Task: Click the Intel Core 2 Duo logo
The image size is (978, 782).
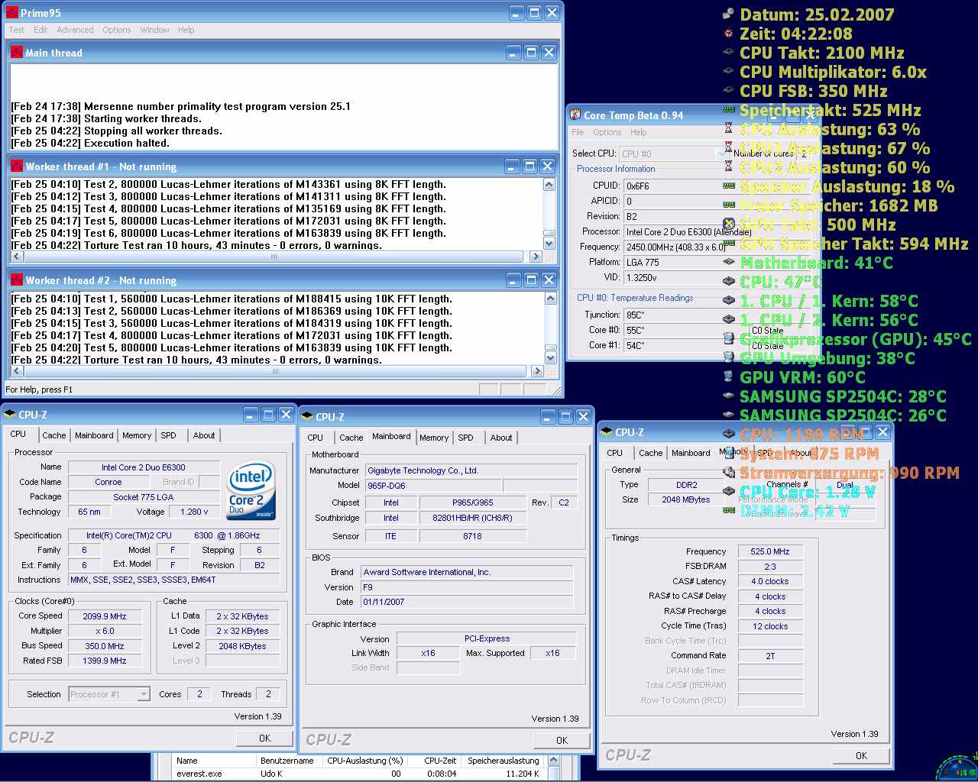Action: 251,490
